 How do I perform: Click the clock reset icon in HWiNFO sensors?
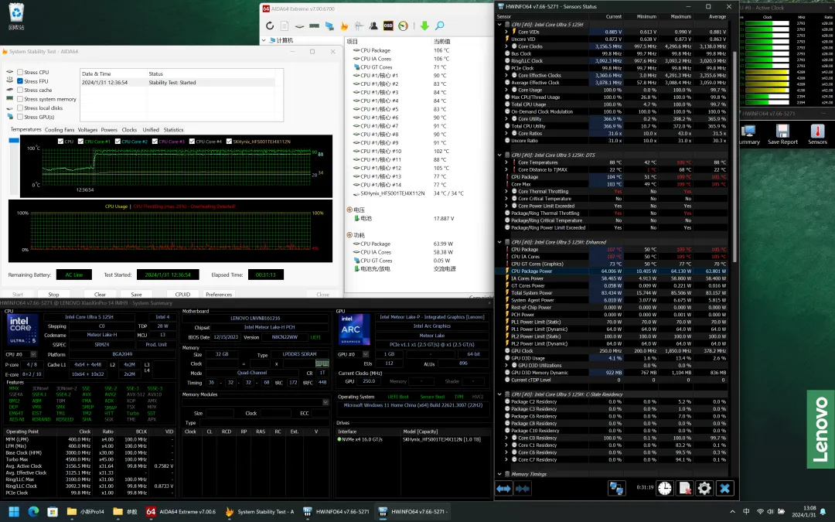[665, 488]
